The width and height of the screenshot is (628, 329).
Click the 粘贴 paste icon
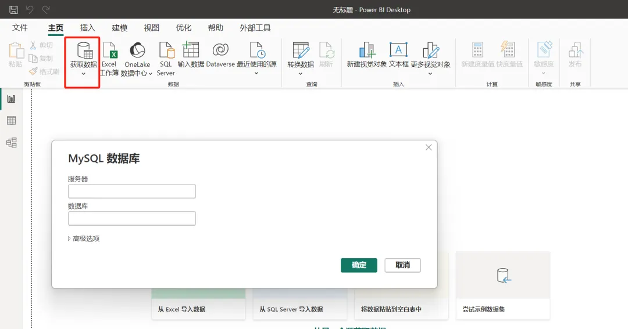coord(16,50)
